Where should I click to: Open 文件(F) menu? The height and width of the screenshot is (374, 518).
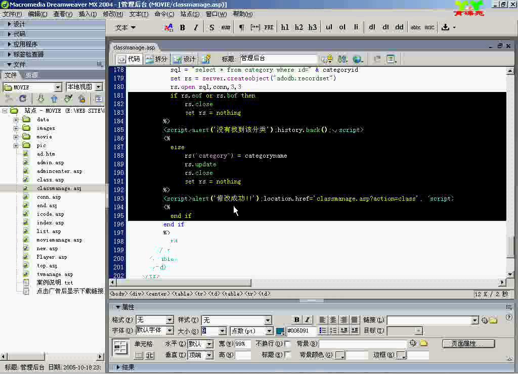point(12,14)
